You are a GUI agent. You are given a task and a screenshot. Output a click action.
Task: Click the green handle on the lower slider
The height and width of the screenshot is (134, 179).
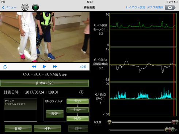(172, 130)
